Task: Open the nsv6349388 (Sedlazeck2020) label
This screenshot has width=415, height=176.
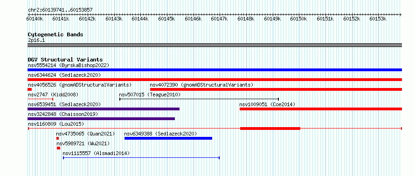Action: tap(161, 134)
